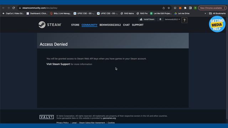Open All Bookmarks folder
The height and width of the screenshot is (128, 228).
(x=217, y=14)
